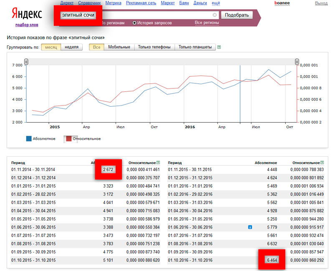Screen dimensions: 334x271
Task: Grab the left chart range slider handle
Action: point(26,62)
